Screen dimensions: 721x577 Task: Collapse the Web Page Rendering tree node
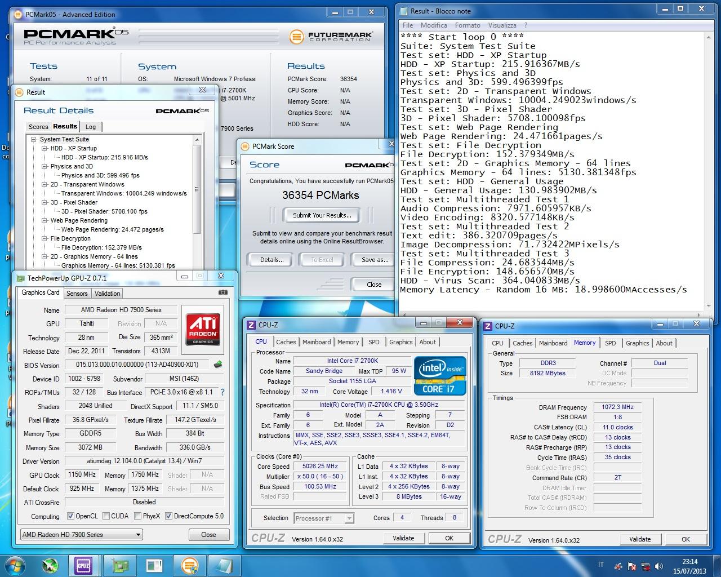click(44, 220)
